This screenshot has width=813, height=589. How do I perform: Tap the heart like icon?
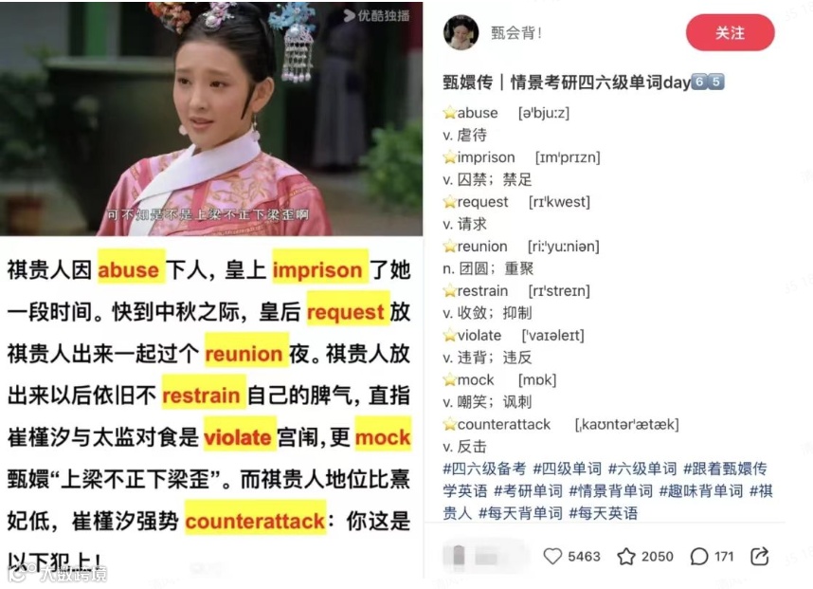point(552,556)
